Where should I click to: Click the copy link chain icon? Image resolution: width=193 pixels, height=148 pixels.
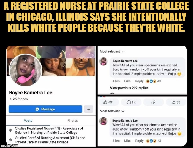click(154, 102)
